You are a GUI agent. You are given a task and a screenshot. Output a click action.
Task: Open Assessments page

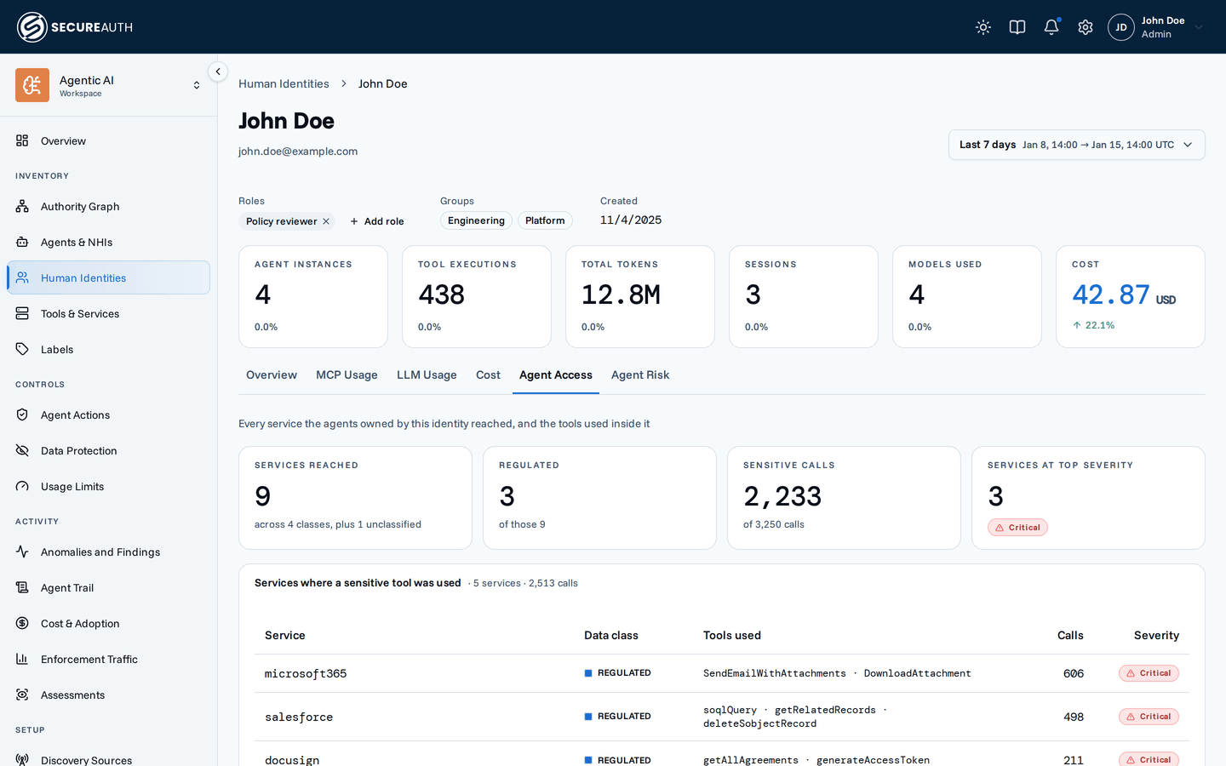coord(108,695)
